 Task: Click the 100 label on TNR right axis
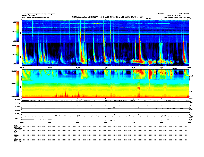tap(192, 76)
